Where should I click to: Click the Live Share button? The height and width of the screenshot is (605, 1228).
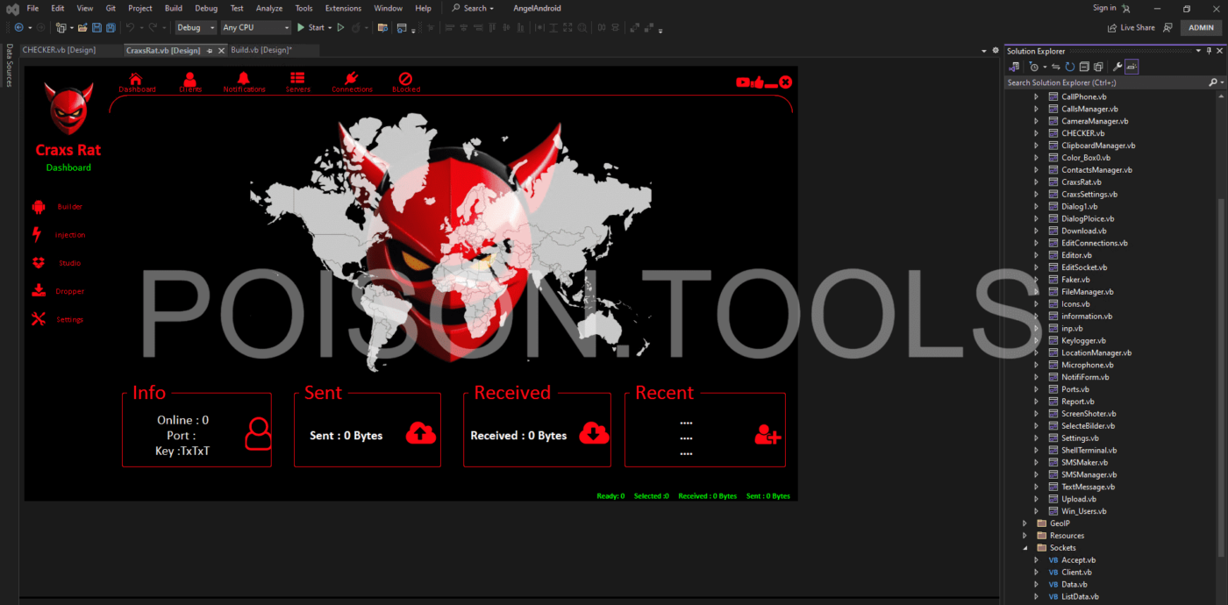click(1132, 28)
